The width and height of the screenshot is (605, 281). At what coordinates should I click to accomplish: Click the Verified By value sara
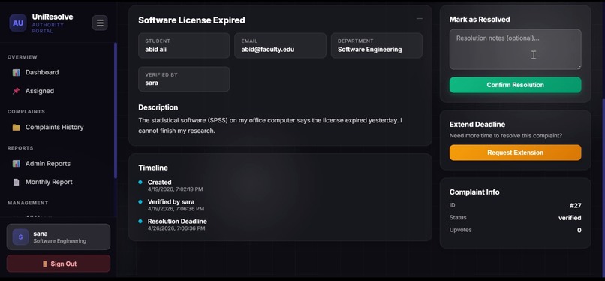point(152,83)
